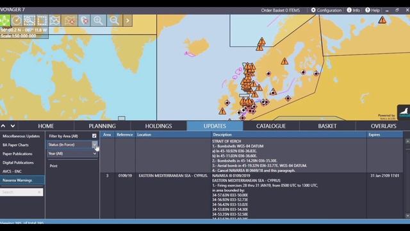Sort by Reference column header
Viewport: 410px width, 231px height.
125,135
